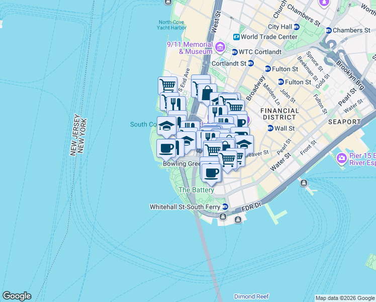376x302 pixels.
Task: Click the Whitehall St-South Ferry text label
Action: tap(184, 207)
